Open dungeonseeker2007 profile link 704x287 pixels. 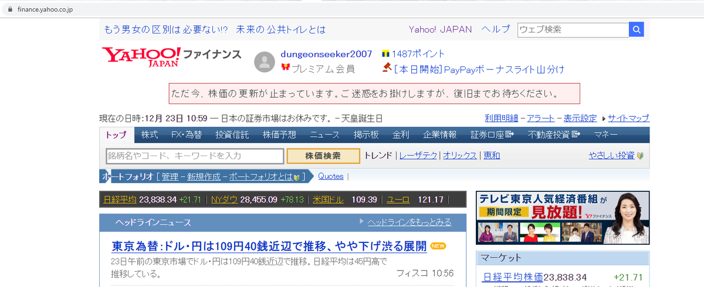[x=326, y=54]
